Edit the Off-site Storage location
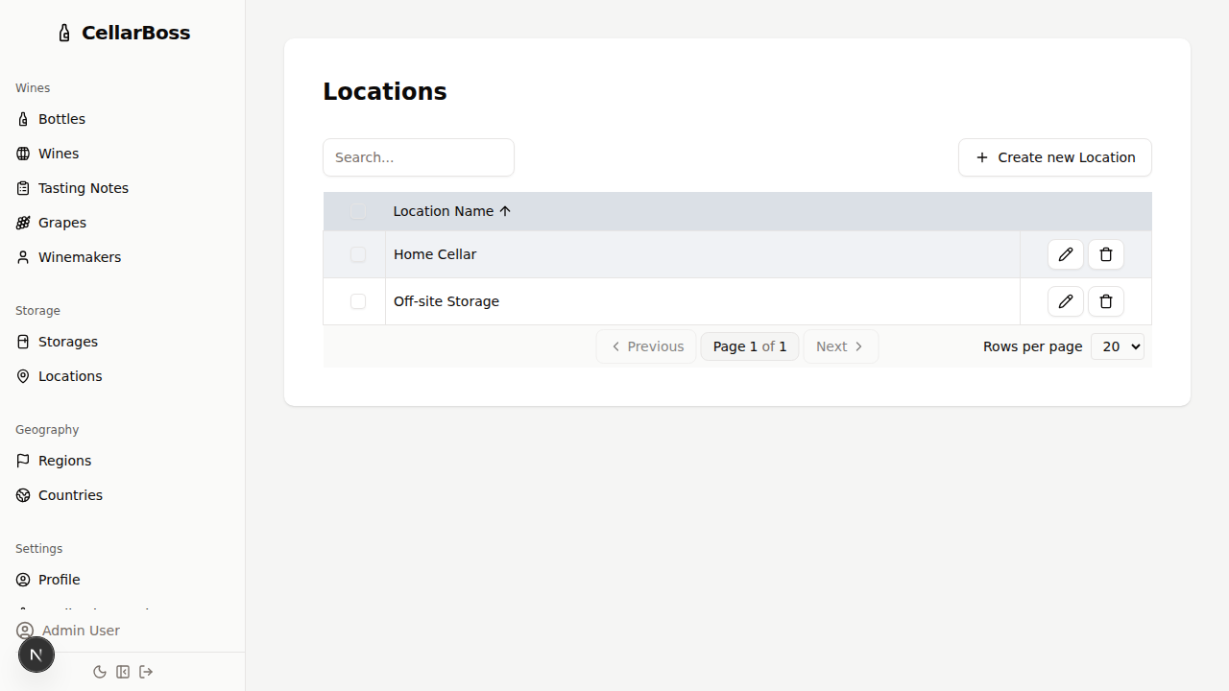 point(1065,301)
